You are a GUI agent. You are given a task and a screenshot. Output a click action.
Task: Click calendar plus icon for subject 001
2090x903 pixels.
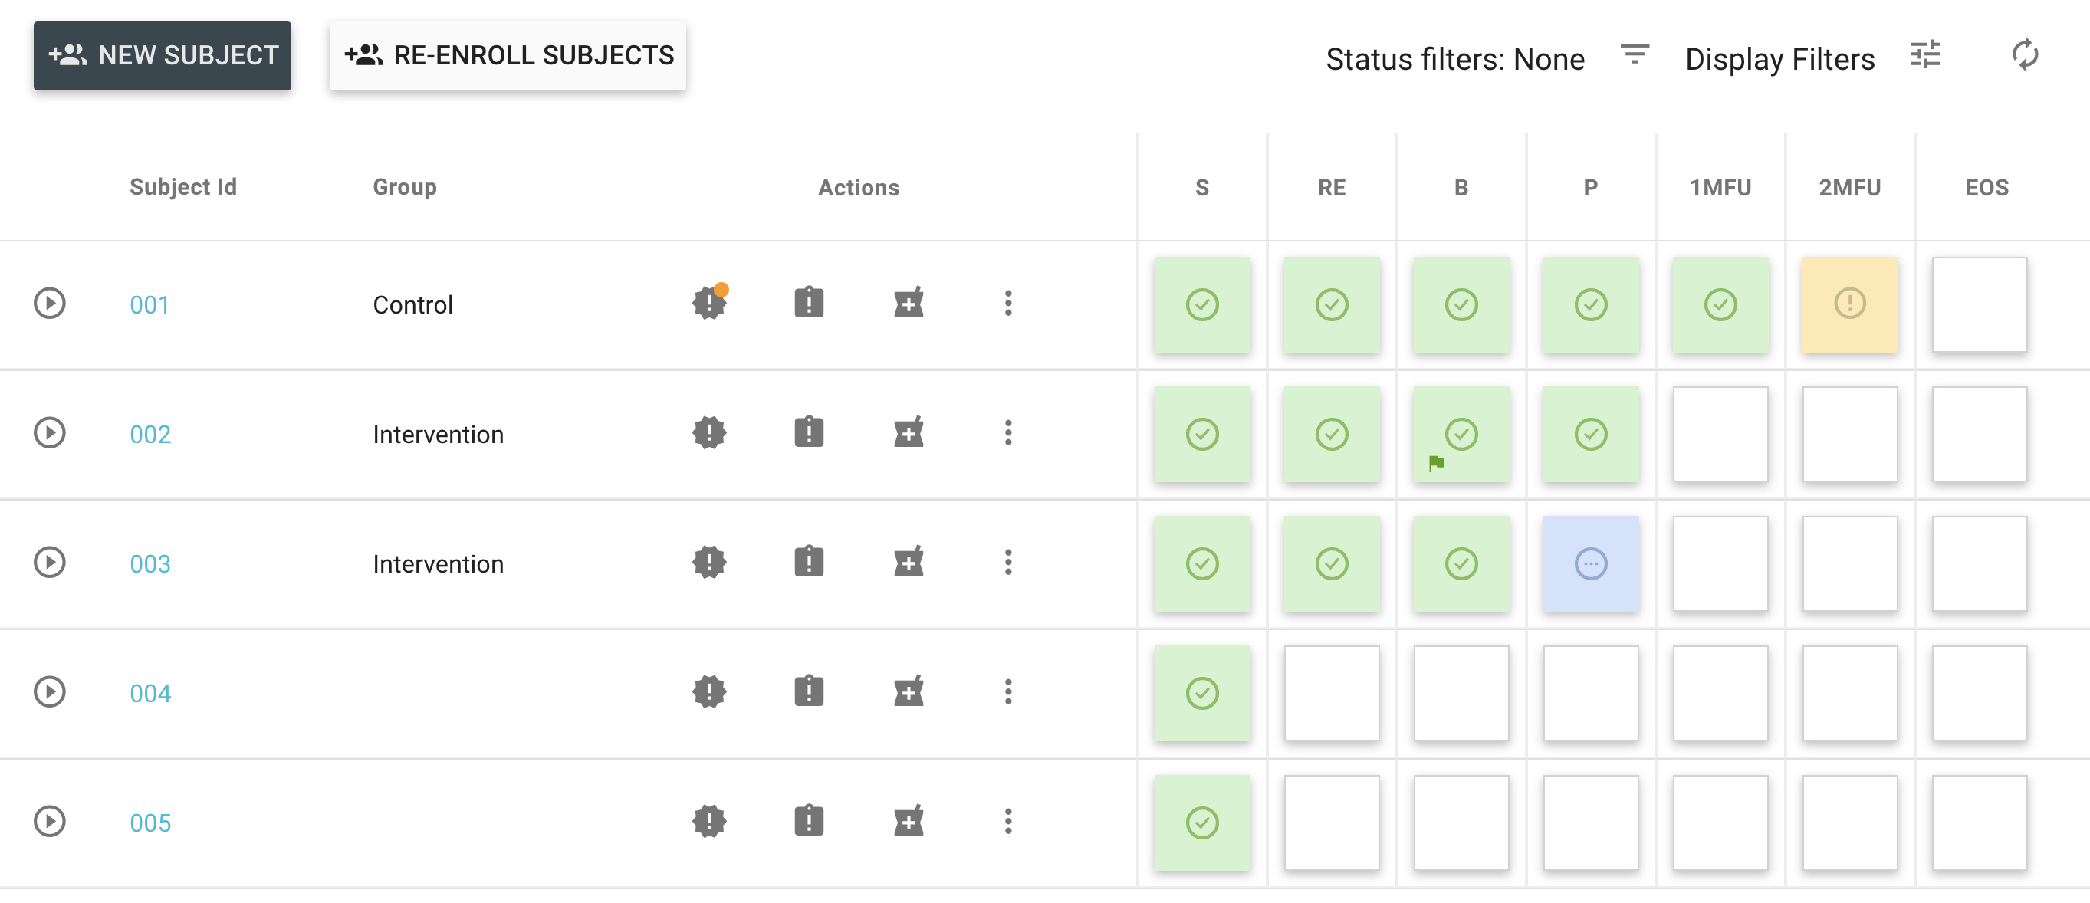(909, 304)
